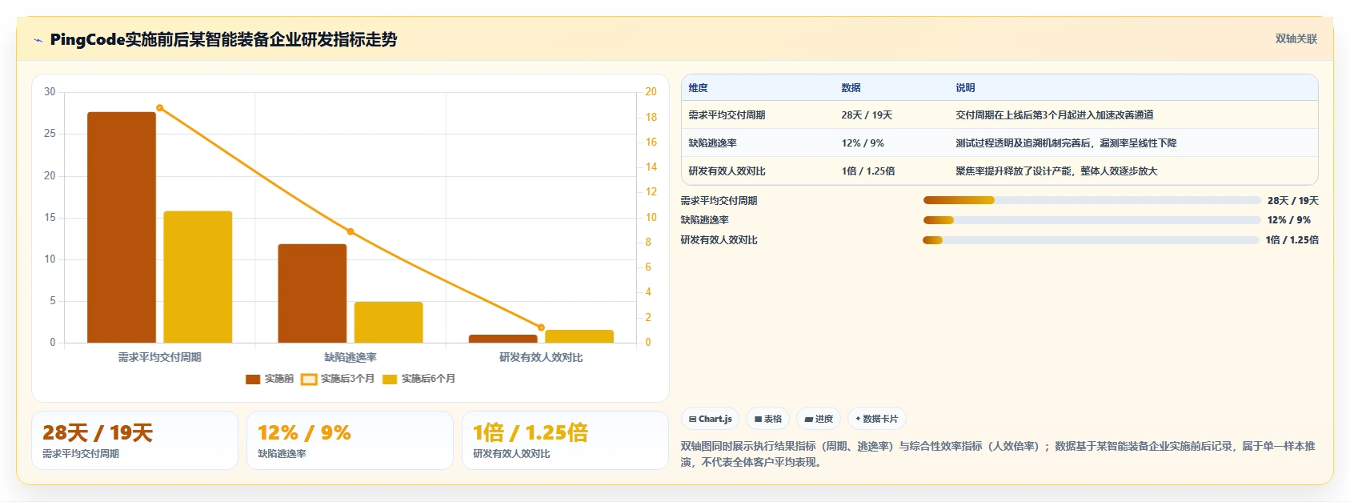The height and width of the screenshot is (502, 1350).
Task: Click the line point above 研发有效人效对比
Action: pos(541,327)
